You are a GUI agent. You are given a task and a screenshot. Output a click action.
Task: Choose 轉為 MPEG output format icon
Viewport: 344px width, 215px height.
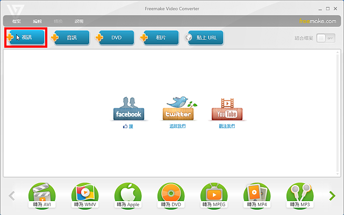pyautogui.click(x=214, y=196)
